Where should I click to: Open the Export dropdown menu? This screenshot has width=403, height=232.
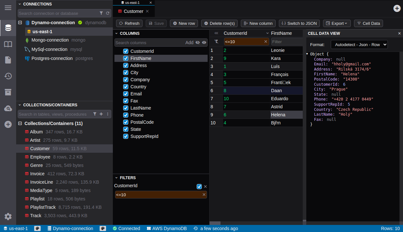pyautogui.click(x=337, y=23)
